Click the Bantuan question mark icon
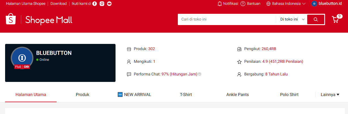This screenshot has height=114, width=348. [x=243, y=4]
